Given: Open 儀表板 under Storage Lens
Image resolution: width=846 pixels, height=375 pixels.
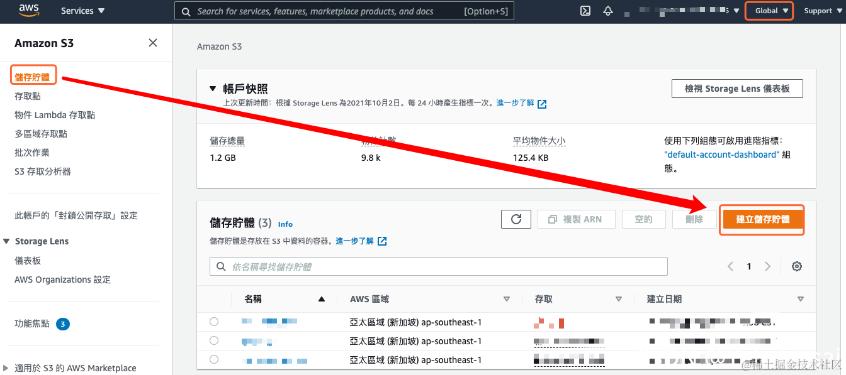Looking at the screenshot, I should click(x=28, y=261).
